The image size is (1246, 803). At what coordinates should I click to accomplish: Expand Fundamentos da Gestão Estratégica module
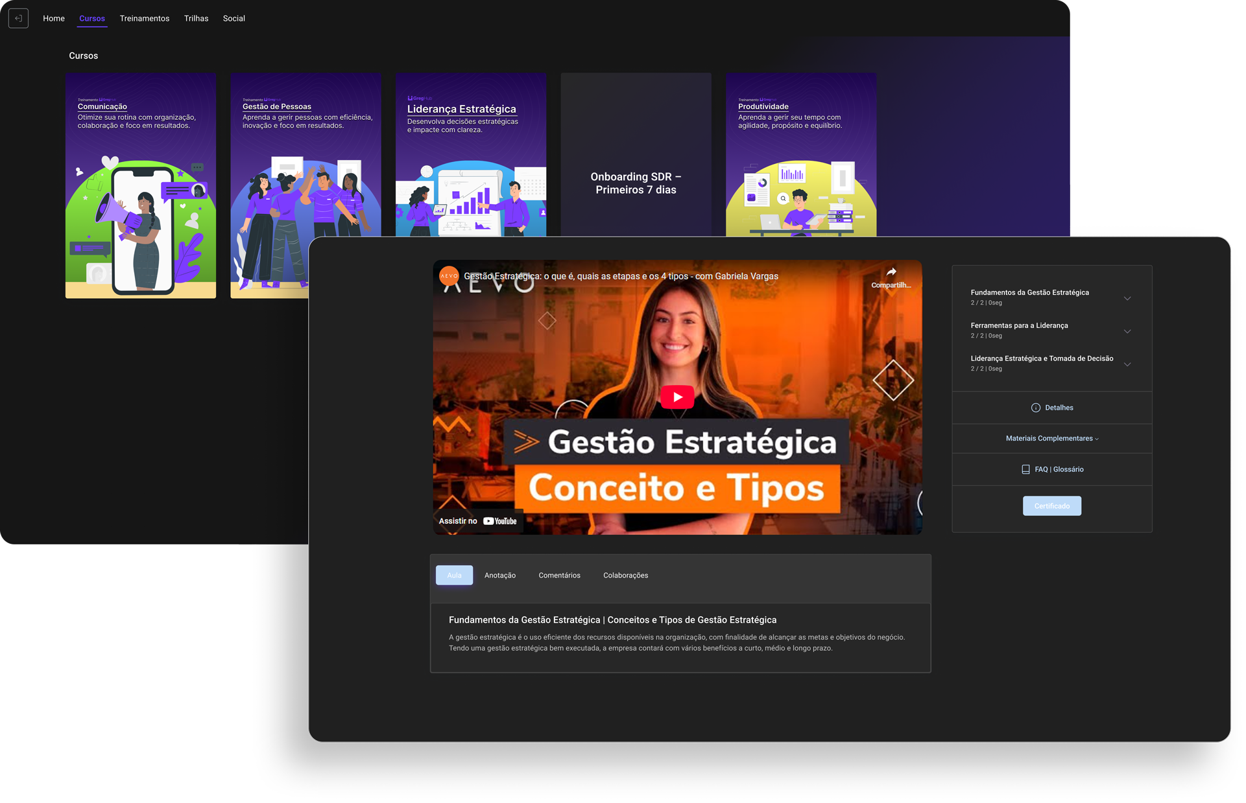tap(1127, 298)
